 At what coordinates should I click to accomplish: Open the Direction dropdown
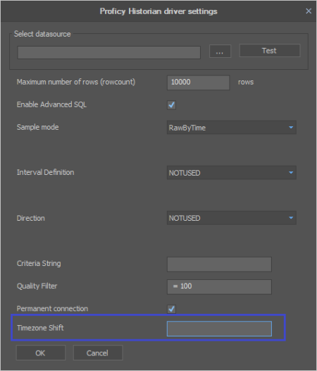click(232, 218)
